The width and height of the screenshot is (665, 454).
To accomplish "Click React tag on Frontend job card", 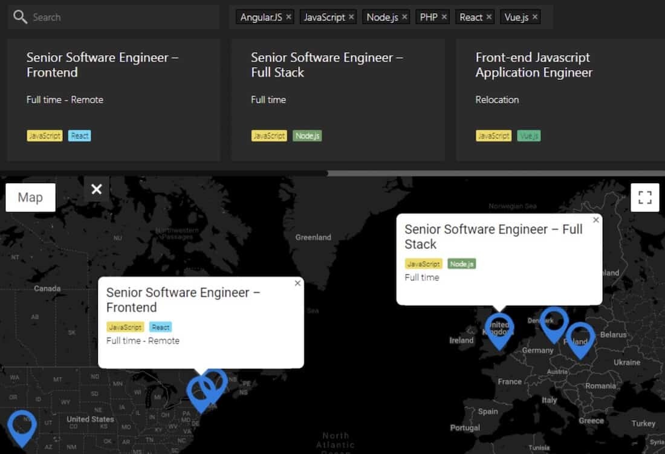I will [79, 135].
